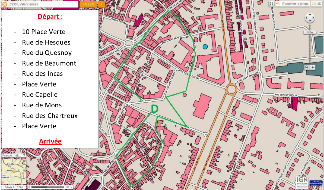The image size is (324, 190).
Task: Switch the map to 3D view
Action: 319,4
